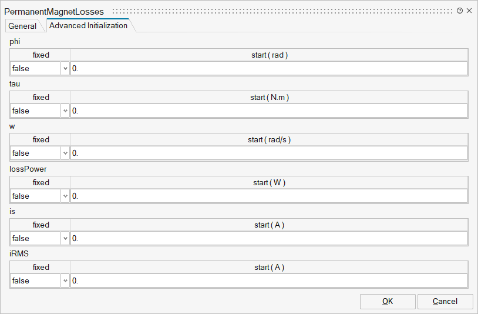
Task: Click the phi start value field
Action: 269,69
